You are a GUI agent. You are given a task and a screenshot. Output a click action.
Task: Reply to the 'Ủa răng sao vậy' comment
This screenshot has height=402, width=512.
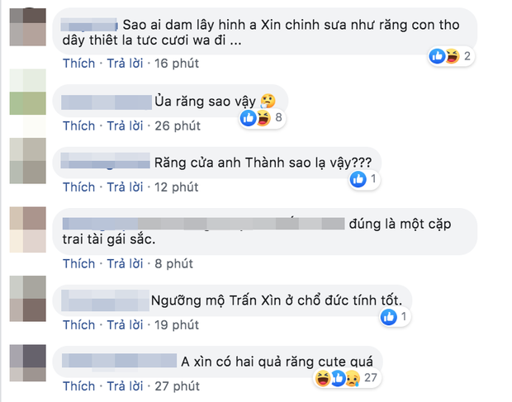tap(123, 125)
